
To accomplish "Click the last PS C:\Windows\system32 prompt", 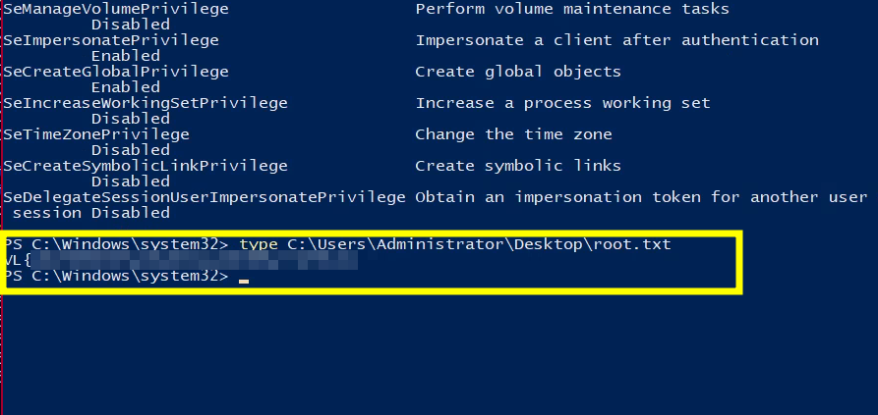I will coord(116,276).
